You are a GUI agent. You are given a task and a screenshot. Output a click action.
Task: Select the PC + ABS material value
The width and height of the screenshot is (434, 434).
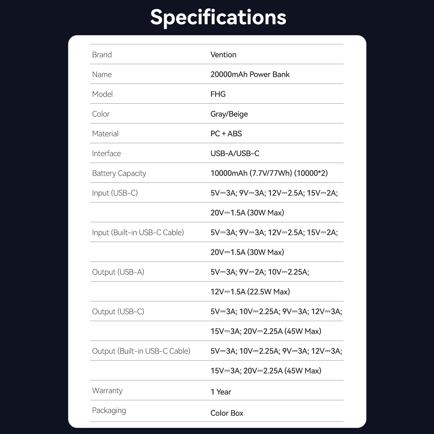tap(226, 134)
